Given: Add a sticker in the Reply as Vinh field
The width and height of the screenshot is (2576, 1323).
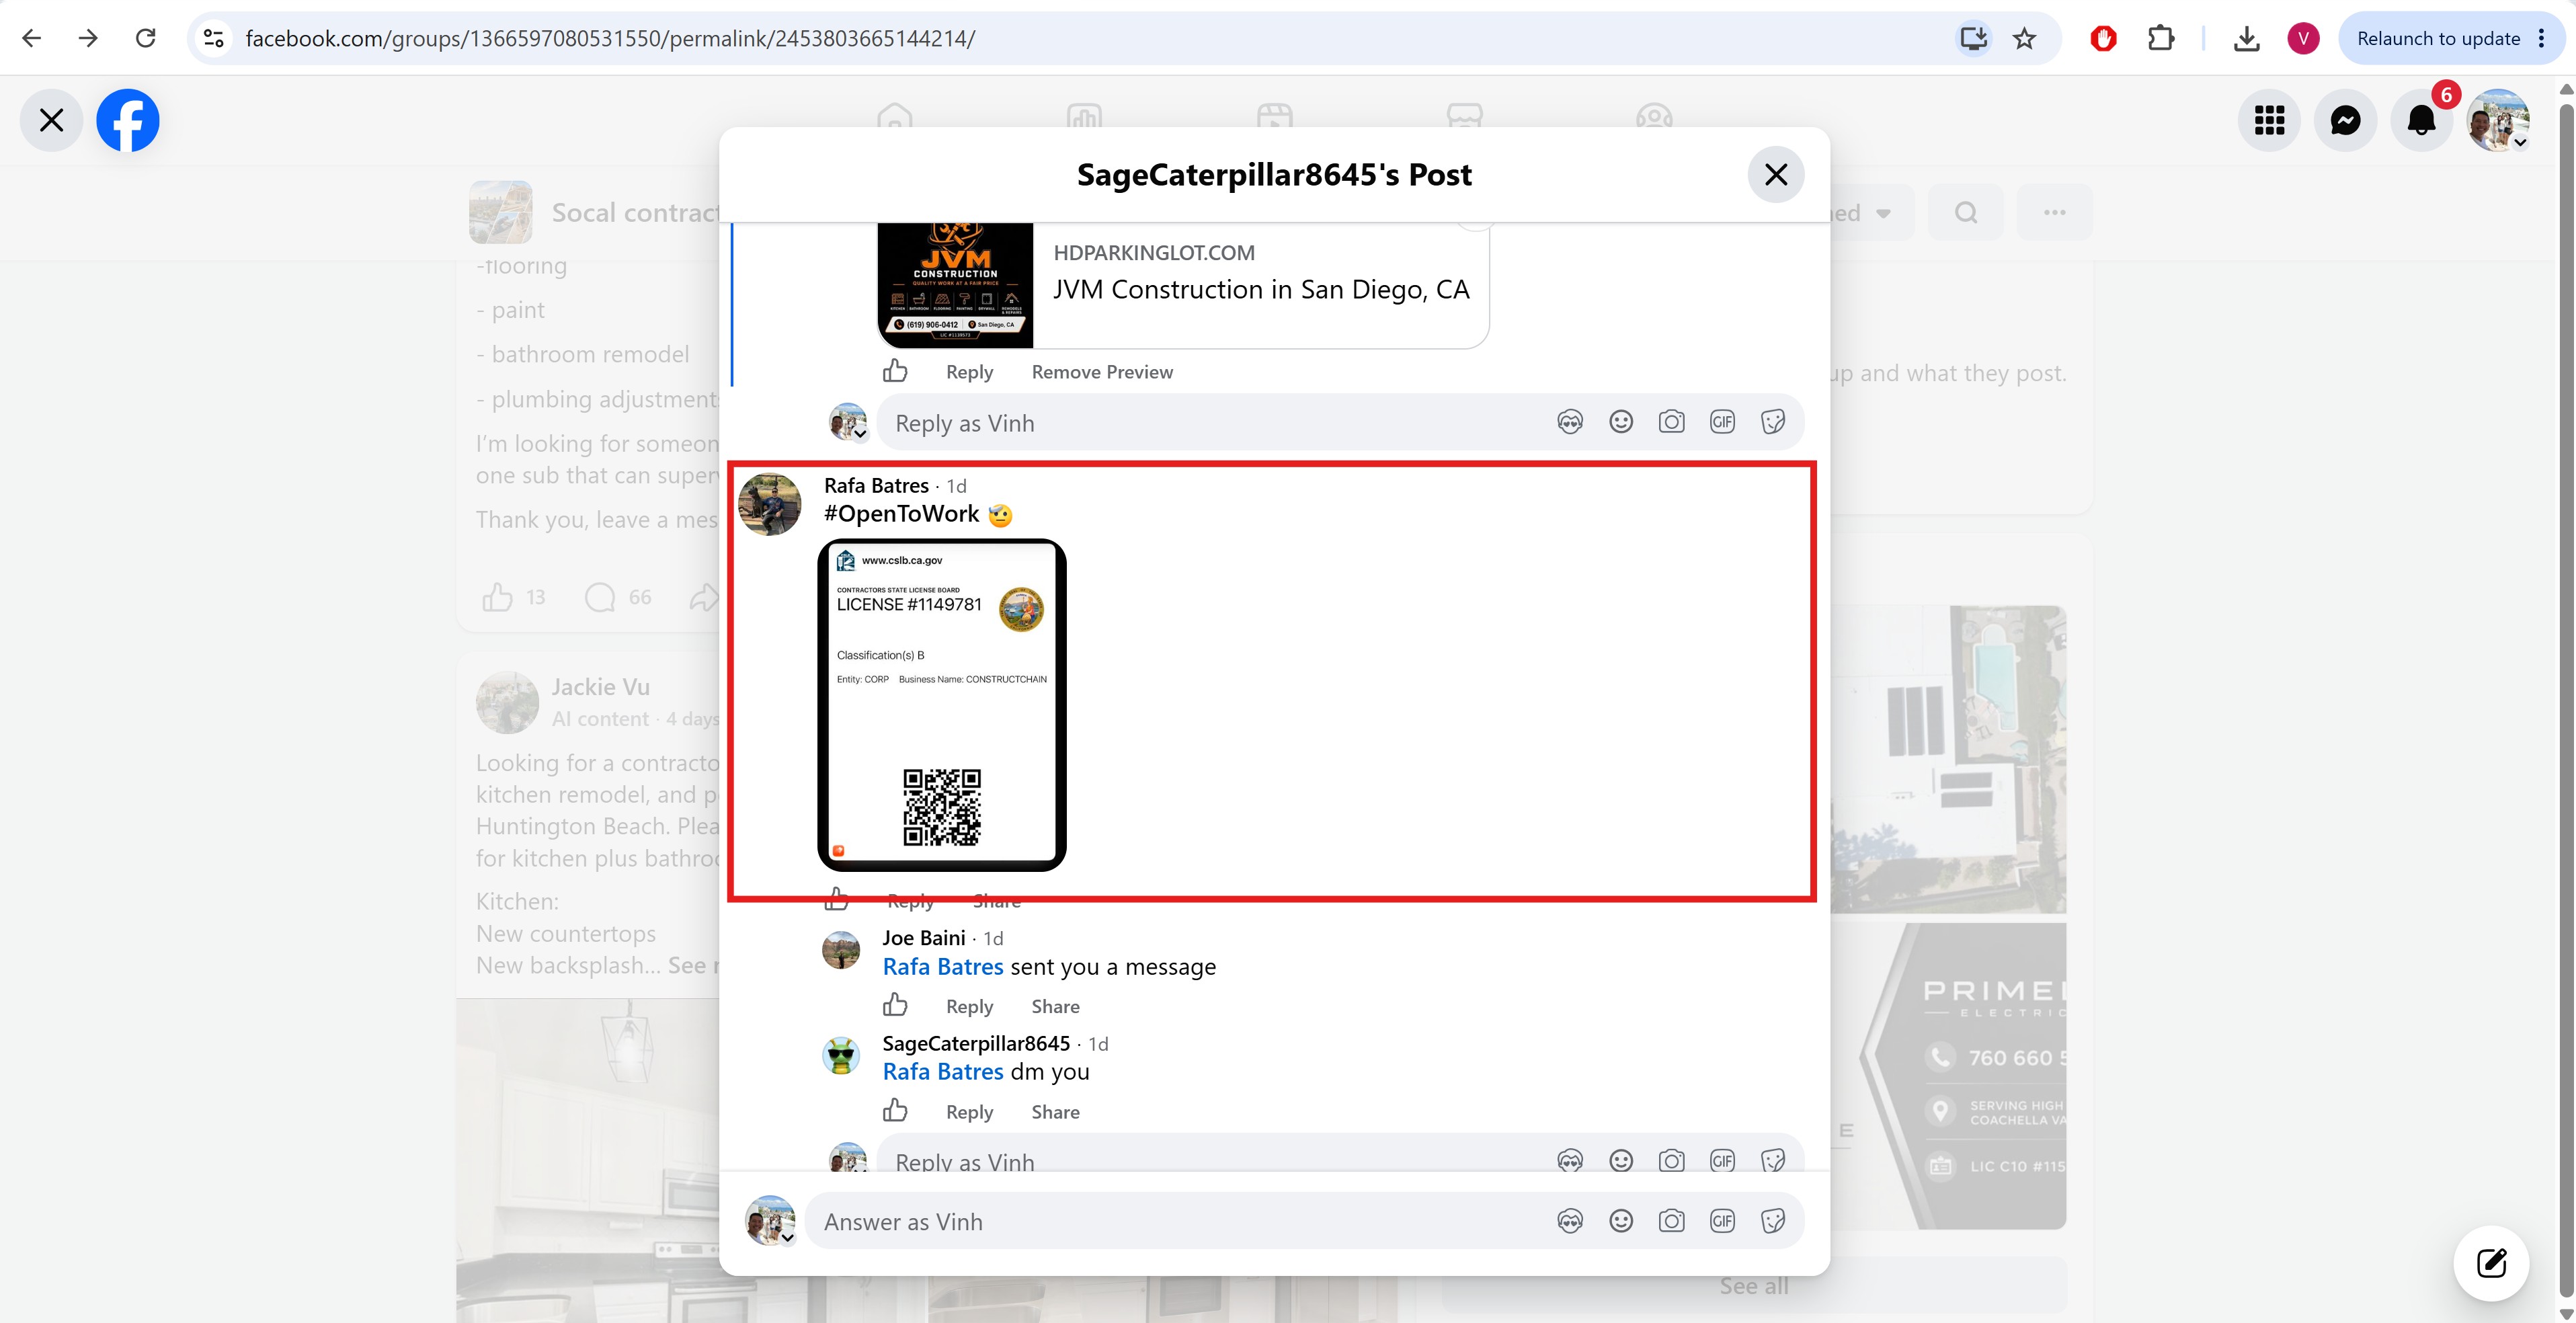Looking at the screenshot, I should 1773,422.
